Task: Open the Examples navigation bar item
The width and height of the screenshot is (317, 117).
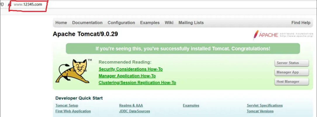Action: [150, 23]
